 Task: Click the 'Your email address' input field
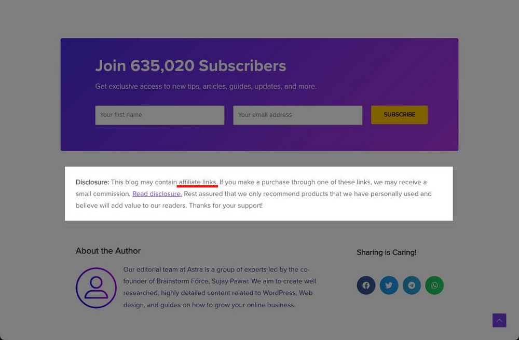297,115
